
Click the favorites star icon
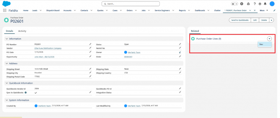tap(233, 4)
